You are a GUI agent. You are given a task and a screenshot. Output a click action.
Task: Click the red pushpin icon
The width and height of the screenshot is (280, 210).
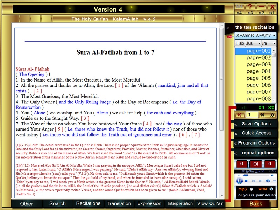pyautogui.click(x=230, y=36)
